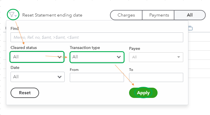
Task: Click the Reset Statement ending date link
Action: [x=52, y=15]
